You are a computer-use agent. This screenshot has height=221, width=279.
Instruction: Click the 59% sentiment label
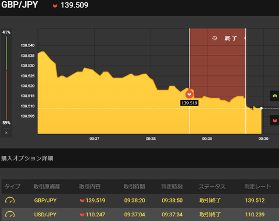(x=6, y=123)
